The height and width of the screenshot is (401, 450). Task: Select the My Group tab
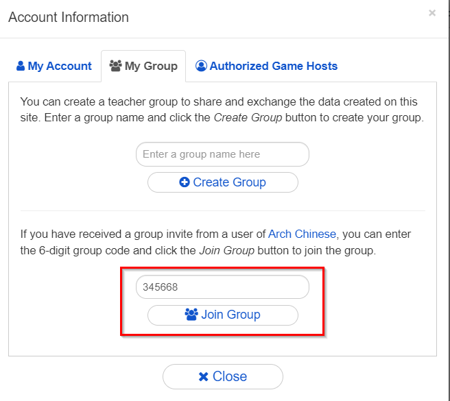point(143,66)
